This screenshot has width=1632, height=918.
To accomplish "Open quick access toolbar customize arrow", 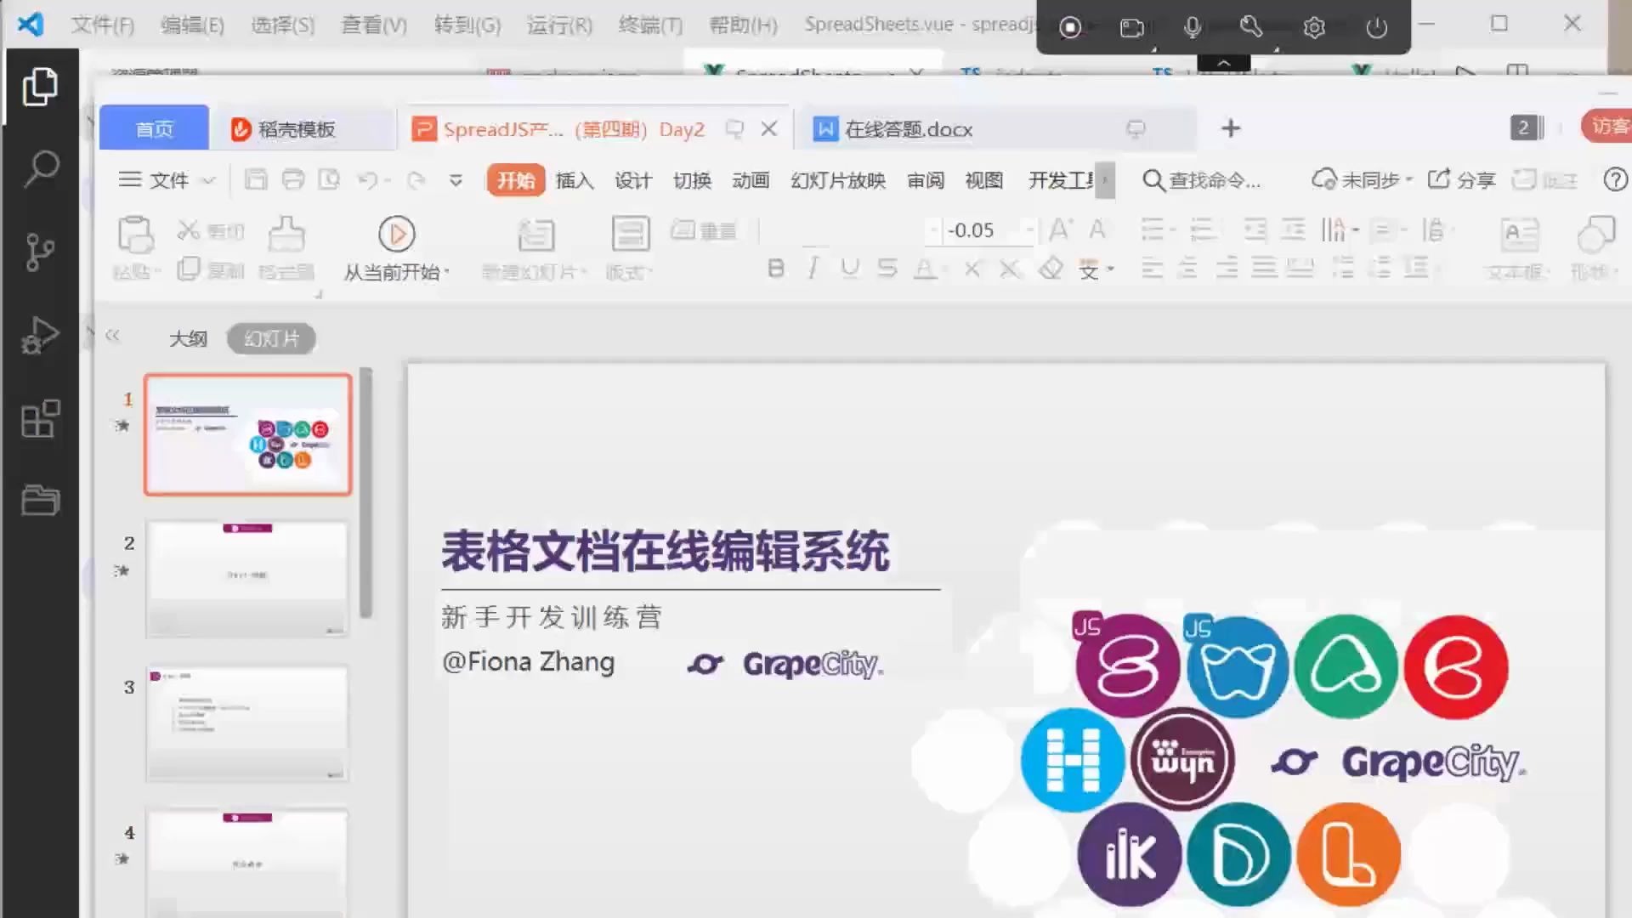I will click(456, 180).
